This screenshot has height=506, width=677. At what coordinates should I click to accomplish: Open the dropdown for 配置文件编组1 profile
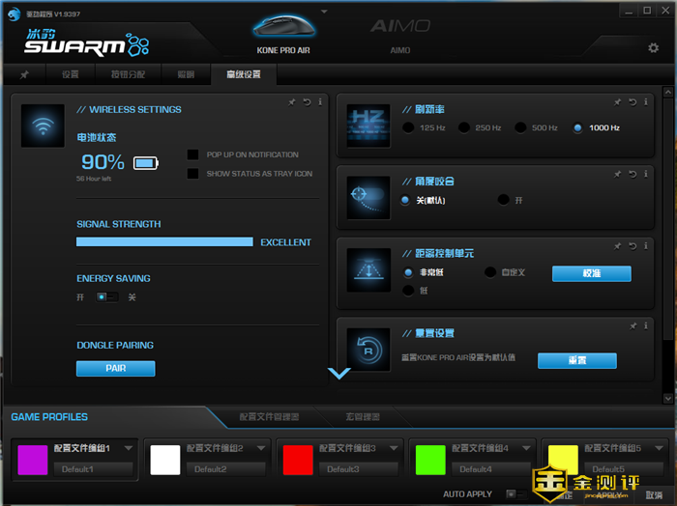tap(129, 449)
